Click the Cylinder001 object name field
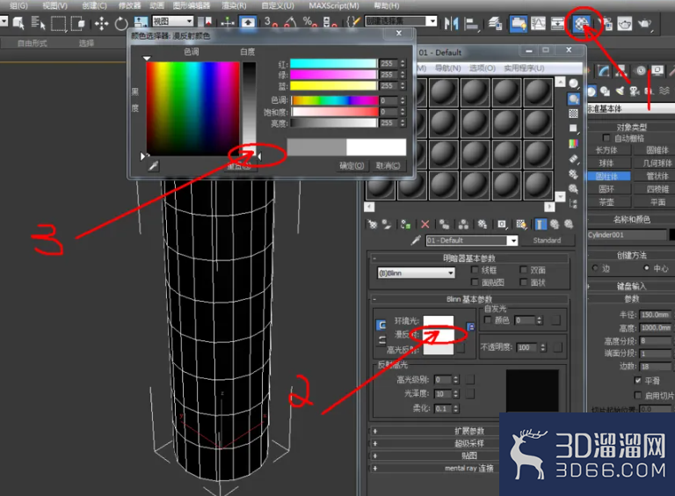675x496 pixels. point(627,235)
